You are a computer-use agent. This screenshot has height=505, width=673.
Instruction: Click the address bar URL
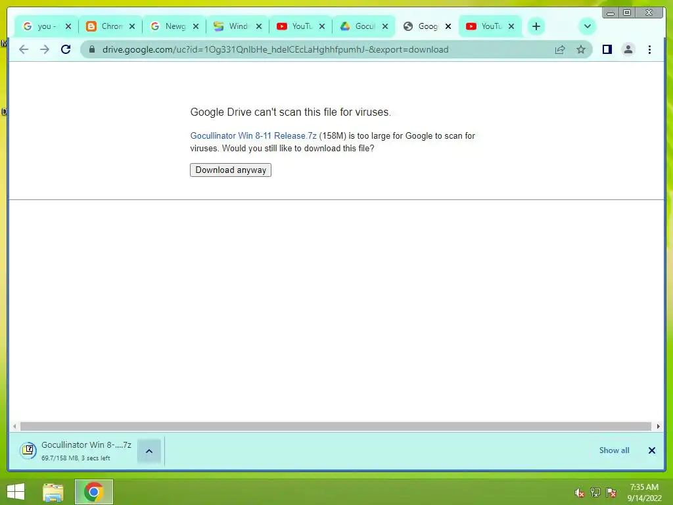pos(275,49)
